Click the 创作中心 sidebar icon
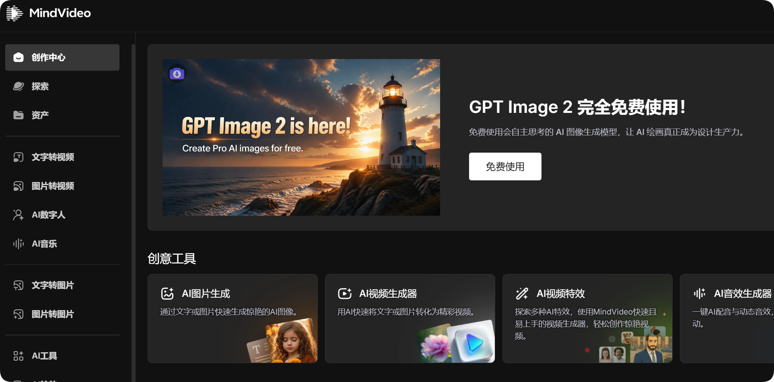This screenshot has width=774, height=382. point(19,57)
